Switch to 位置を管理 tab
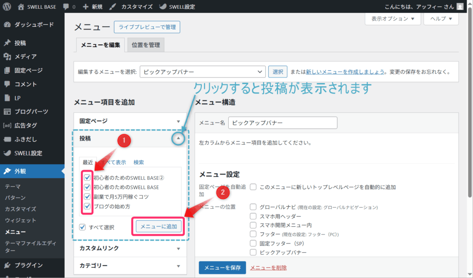Screen dimensions: 473x278 146,45
